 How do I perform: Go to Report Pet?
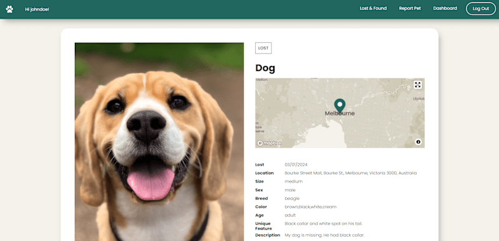pyautogui.click(x=410, y=9)
